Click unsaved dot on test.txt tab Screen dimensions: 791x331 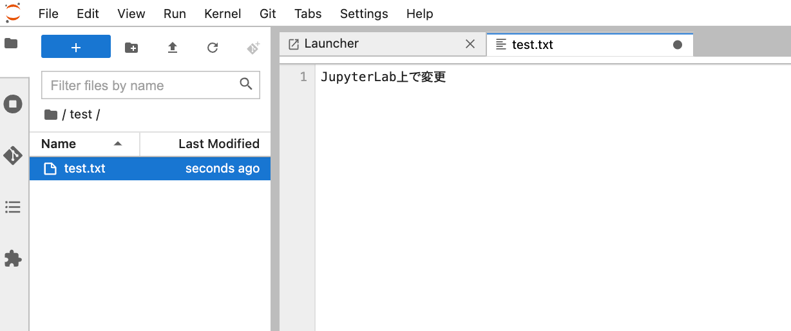click(x=678, y=44)
